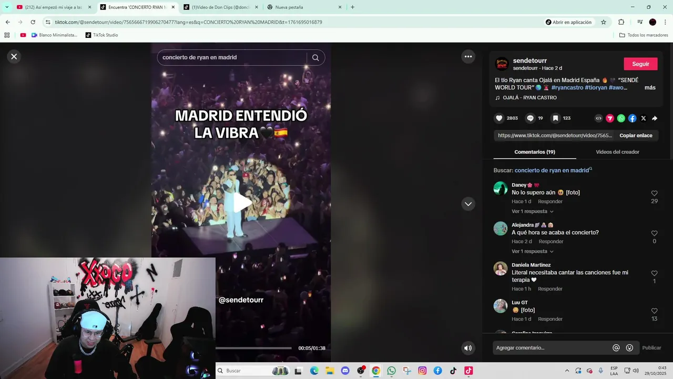
Task: Click the Windows taskbar Buscar search box
Action: [252, 371]
